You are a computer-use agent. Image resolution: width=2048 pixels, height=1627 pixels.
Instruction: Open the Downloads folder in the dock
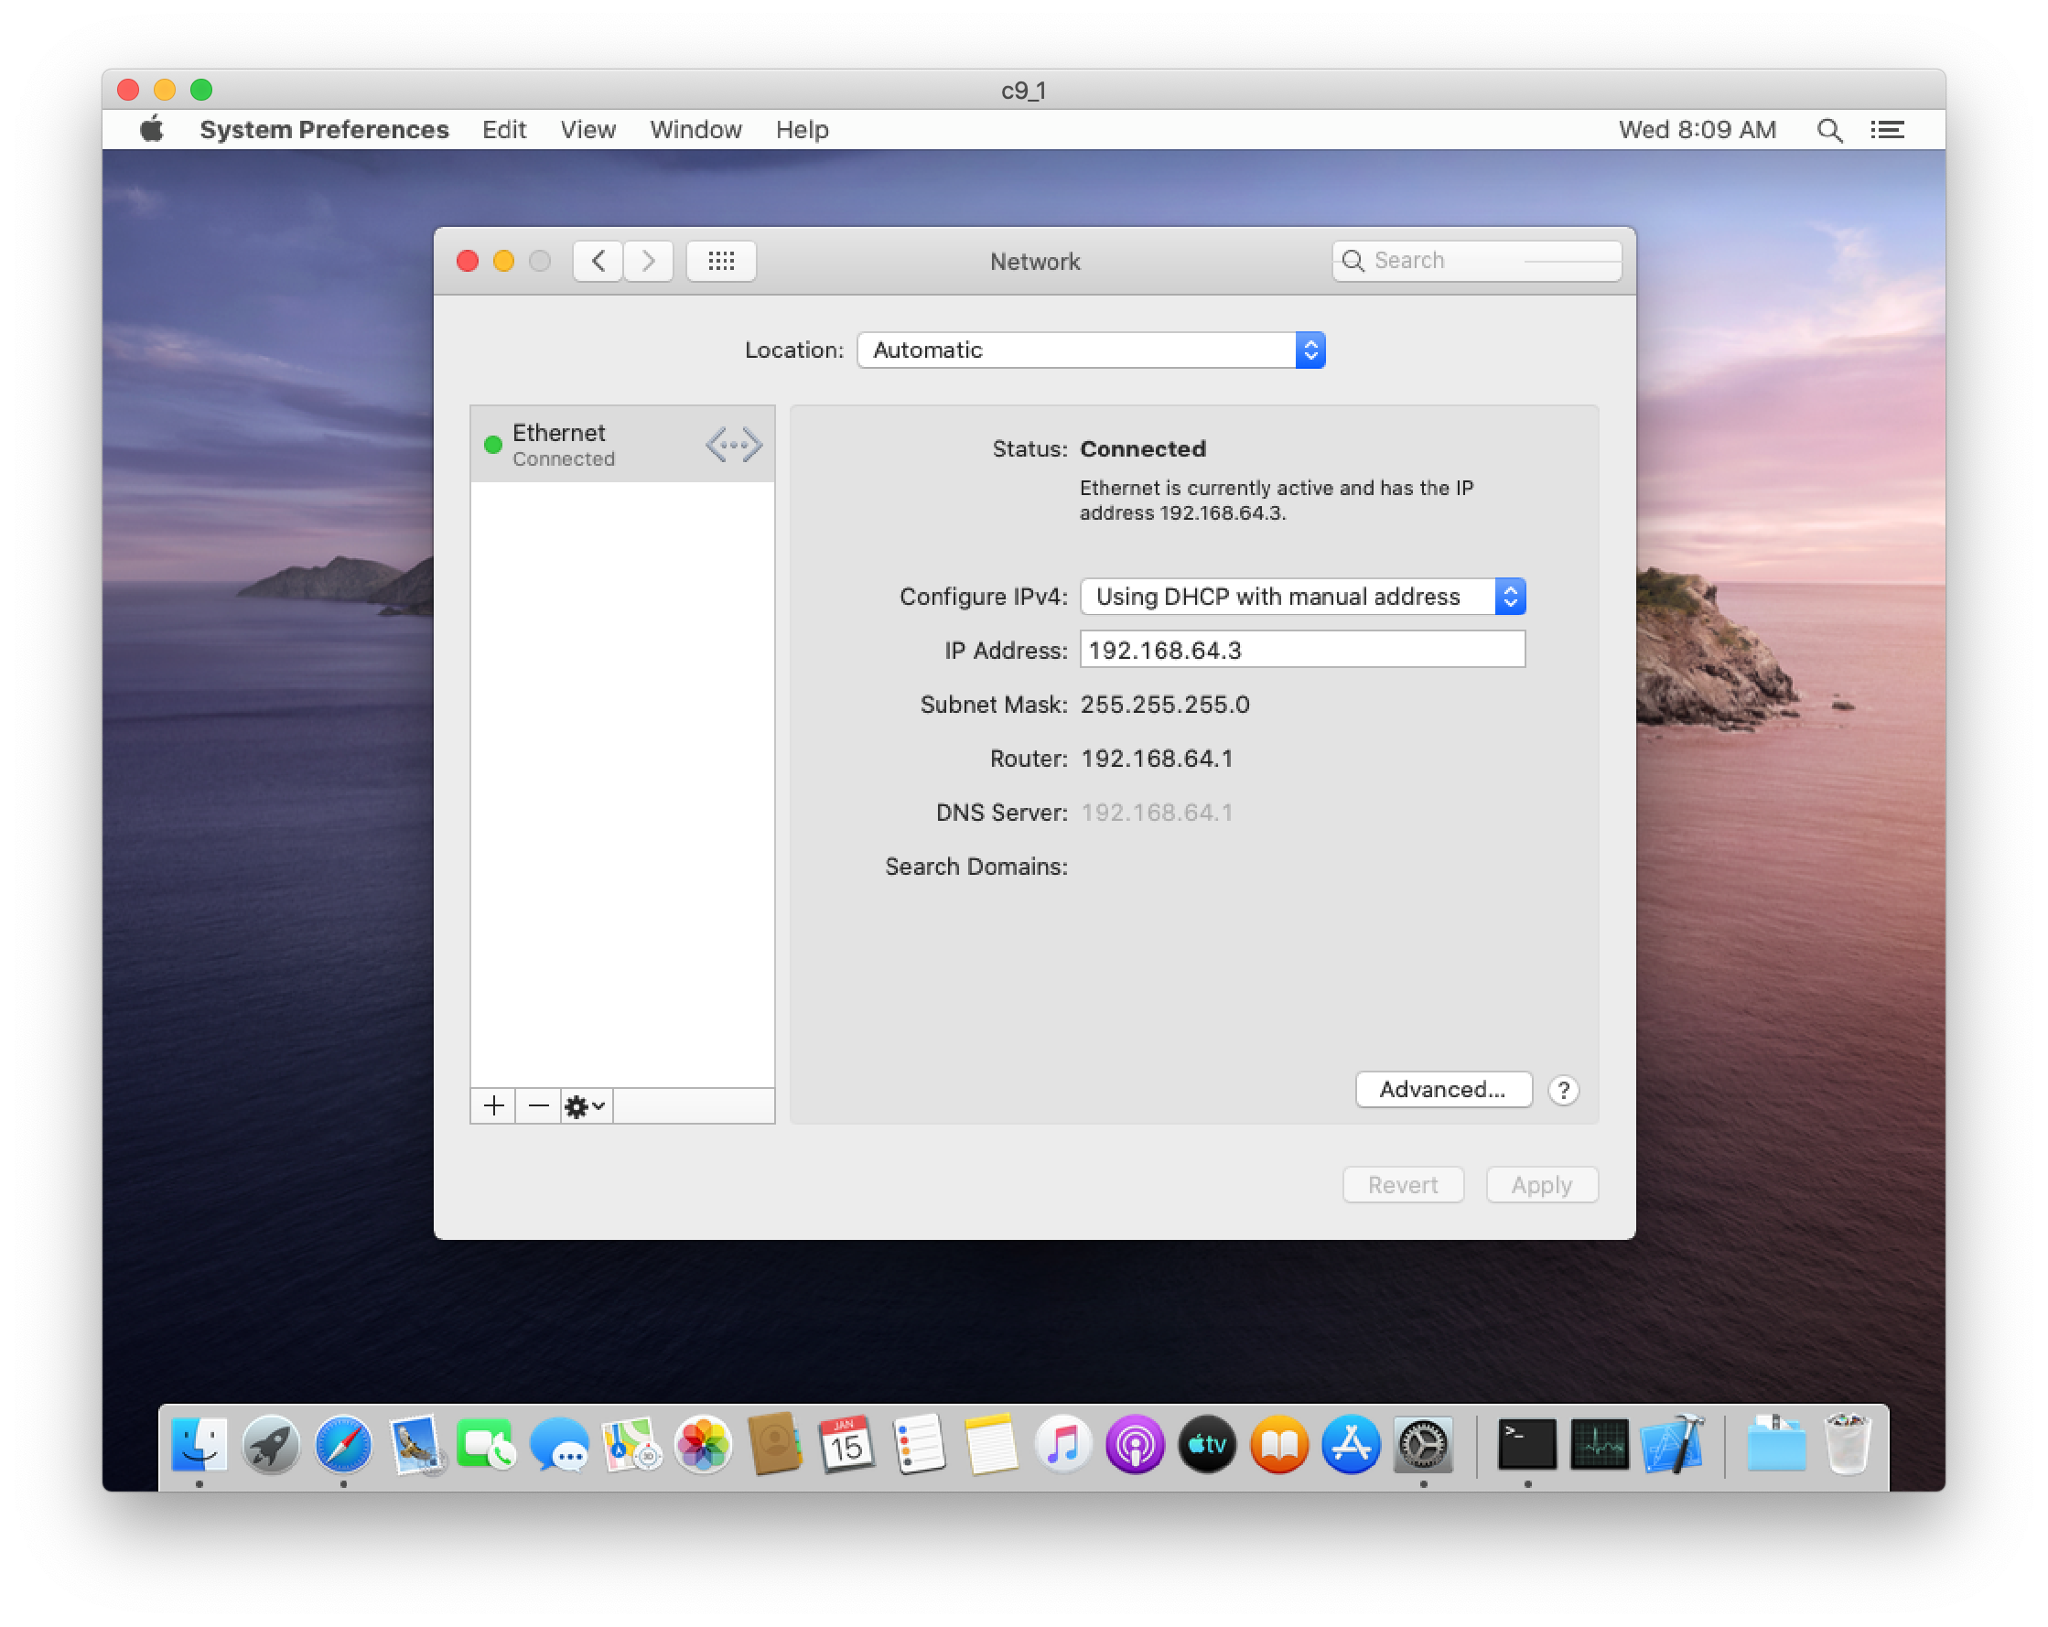click(x=1776, y=1445)
